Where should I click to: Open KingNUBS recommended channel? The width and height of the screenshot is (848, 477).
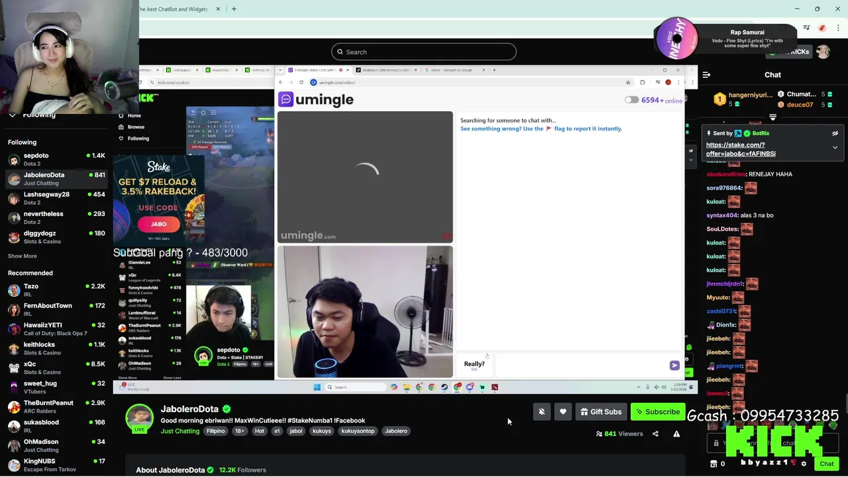[56, 465]
